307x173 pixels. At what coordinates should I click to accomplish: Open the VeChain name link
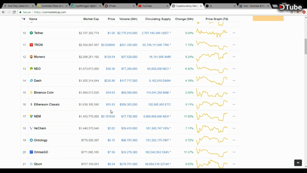coord(40,128)
